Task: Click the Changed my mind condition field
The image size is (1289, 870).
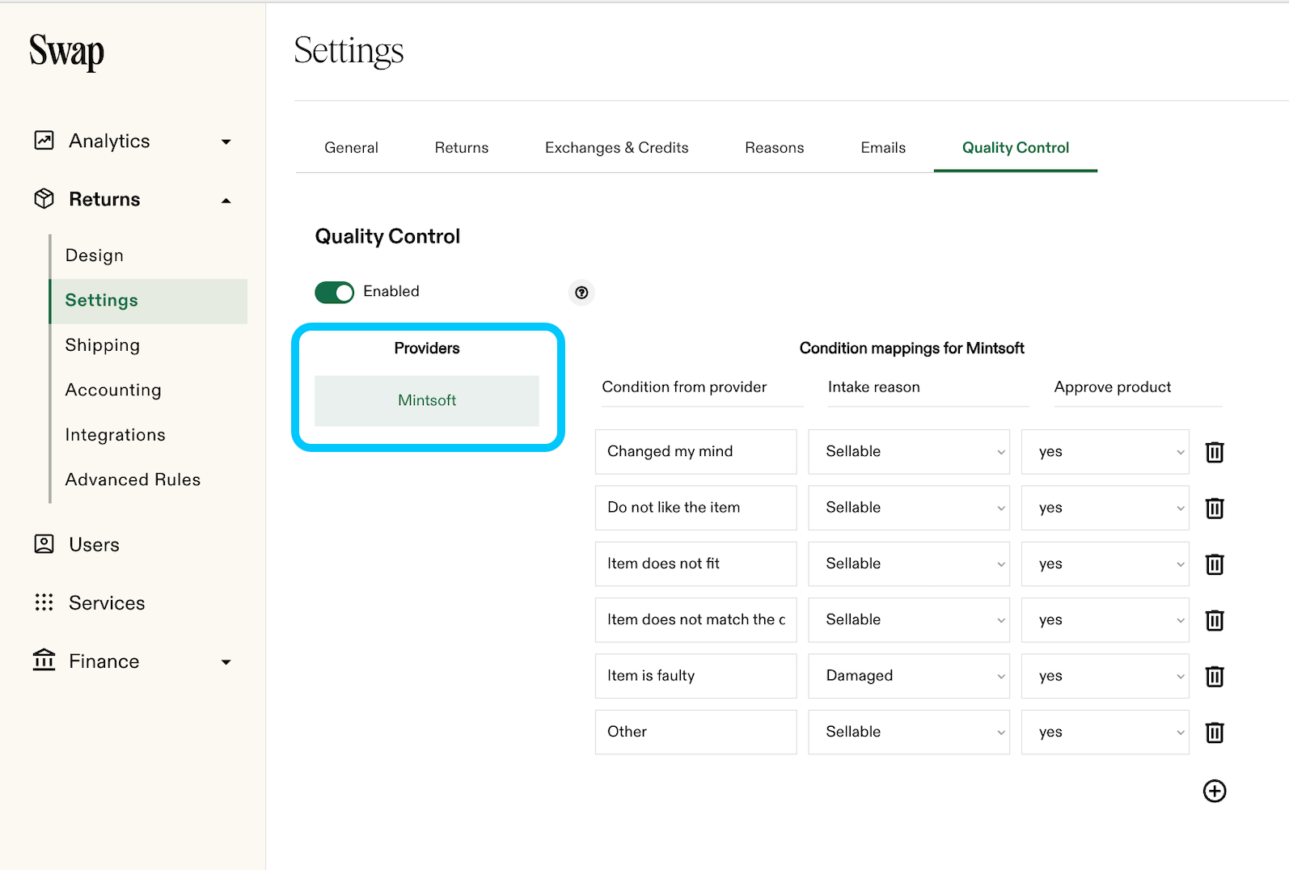Action: pyautogui.click(x=696, y=452)
